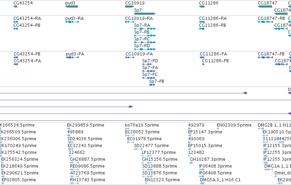Select transcript CG10919-RA

pos(139,18)
